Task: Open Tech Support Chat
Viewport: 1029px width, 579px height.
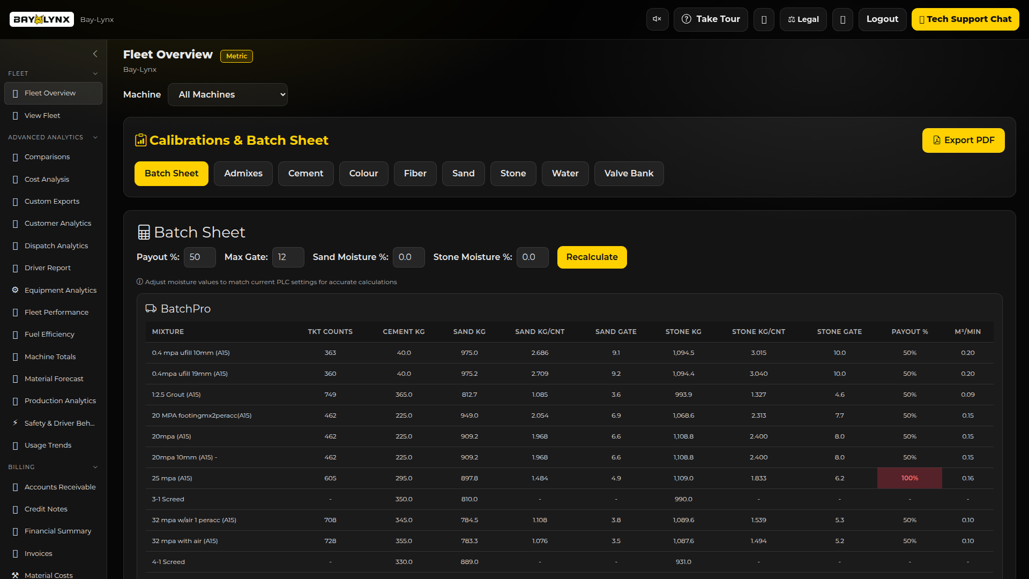Action: pos(966,19)
